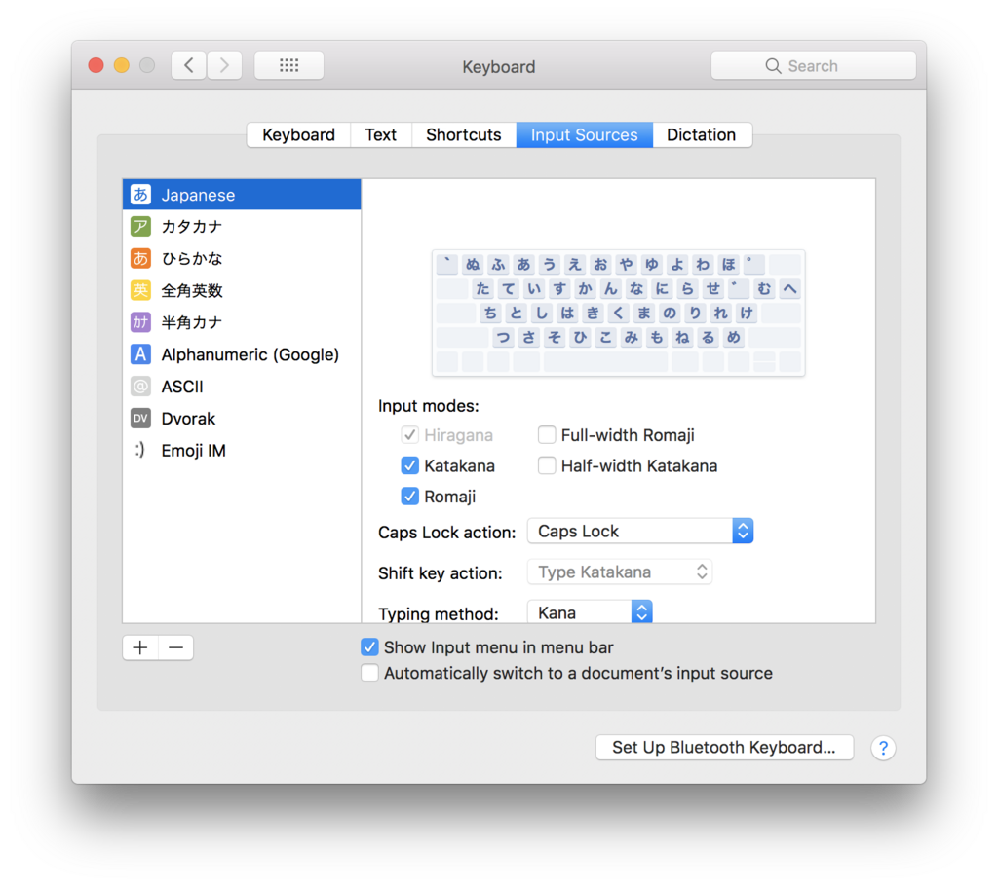Enable Half-width Katakana input mode

click(x=546, y=465)
